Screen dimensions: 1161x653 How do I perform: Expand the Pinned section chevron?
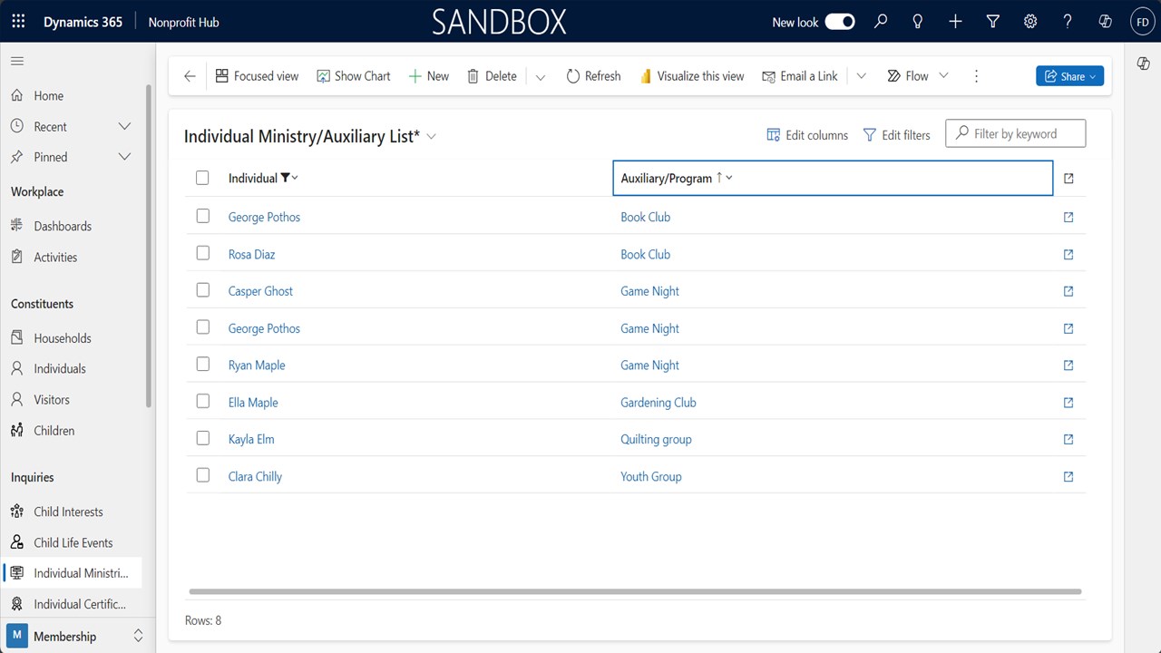[125, 157]
